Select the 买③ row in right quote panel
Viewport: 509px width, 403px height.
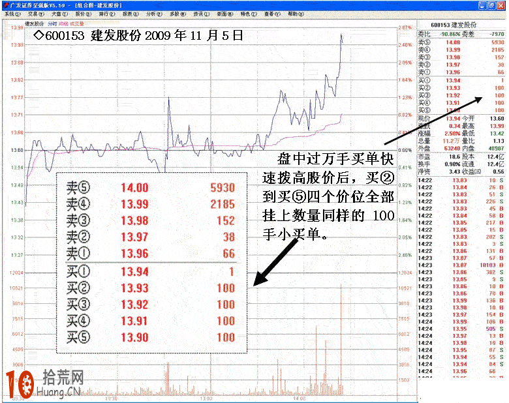click(x=461, y=95)
